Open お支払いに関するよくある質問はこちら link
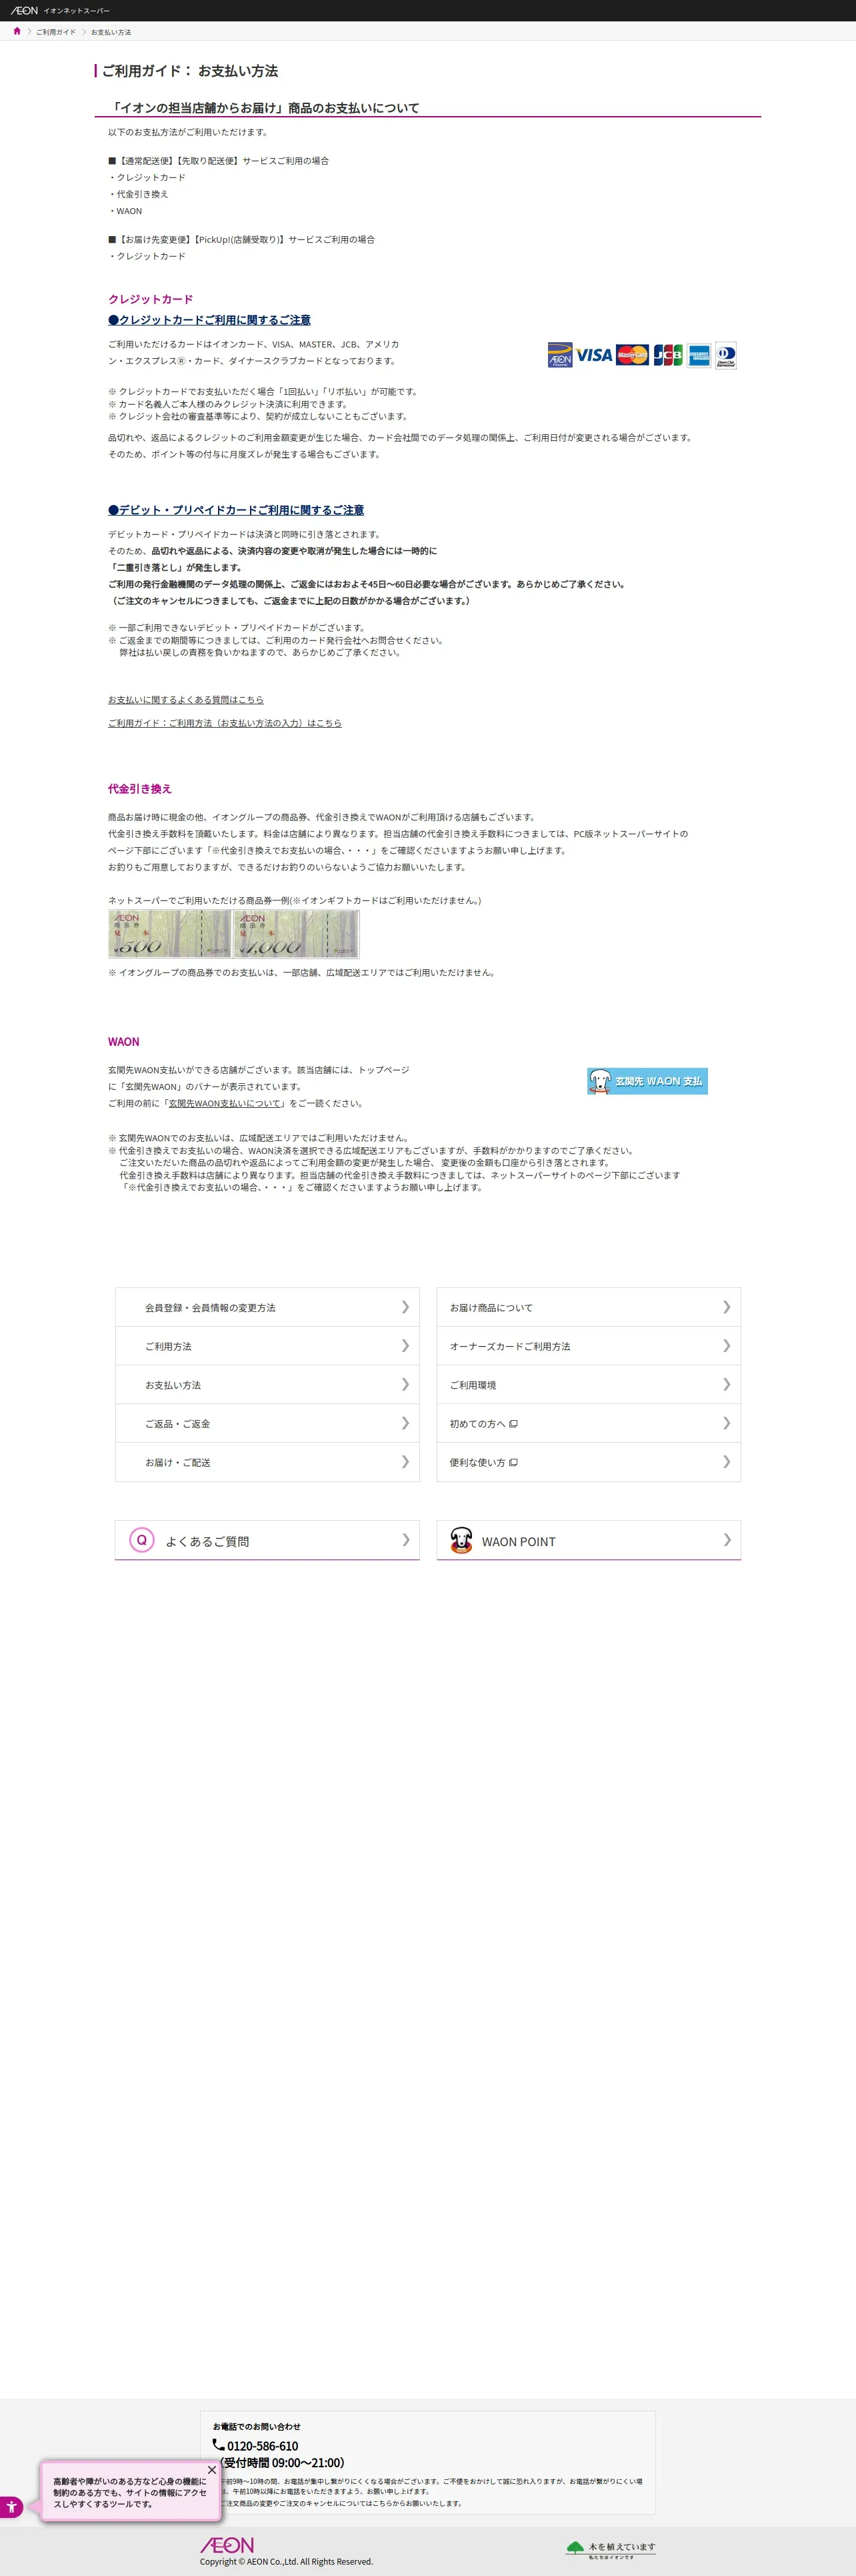The image size is (856, 2576). 186,700
